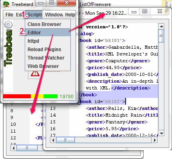Click Reload Plugins menu item
The width and height of the screenshot is (172, 159).
coord(48,50)
